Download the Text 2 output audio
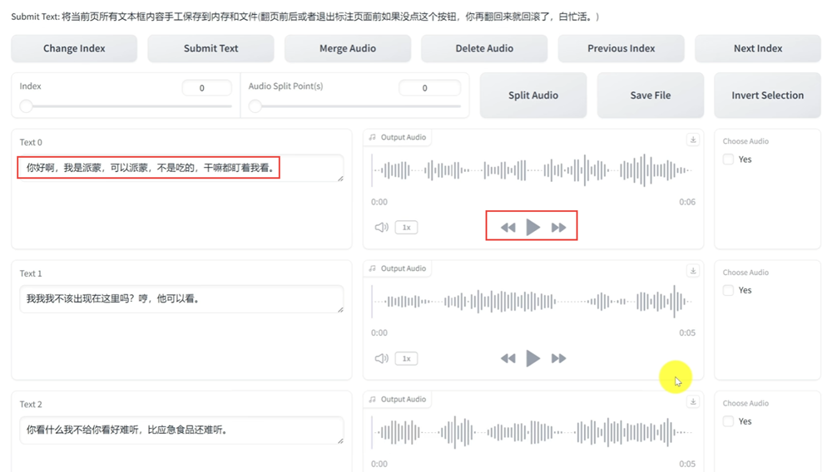Viewport: 832px width, 472px height. click(692, 401)
